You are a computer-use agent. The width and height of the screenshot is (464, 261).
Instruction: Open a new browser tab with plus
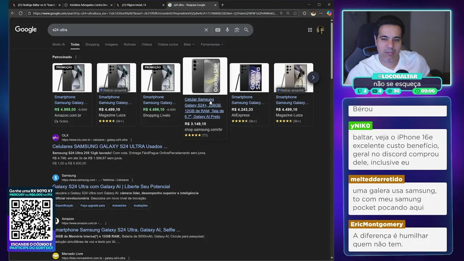(223, 5)
